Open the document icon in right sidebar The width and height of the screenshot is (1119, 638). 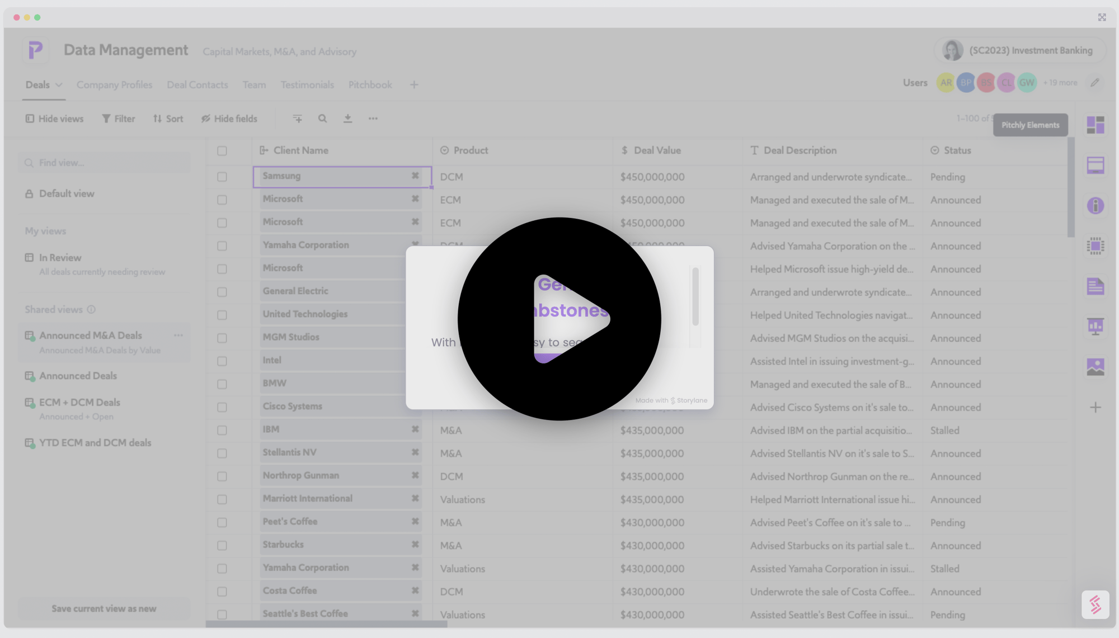pos(1095,286)
